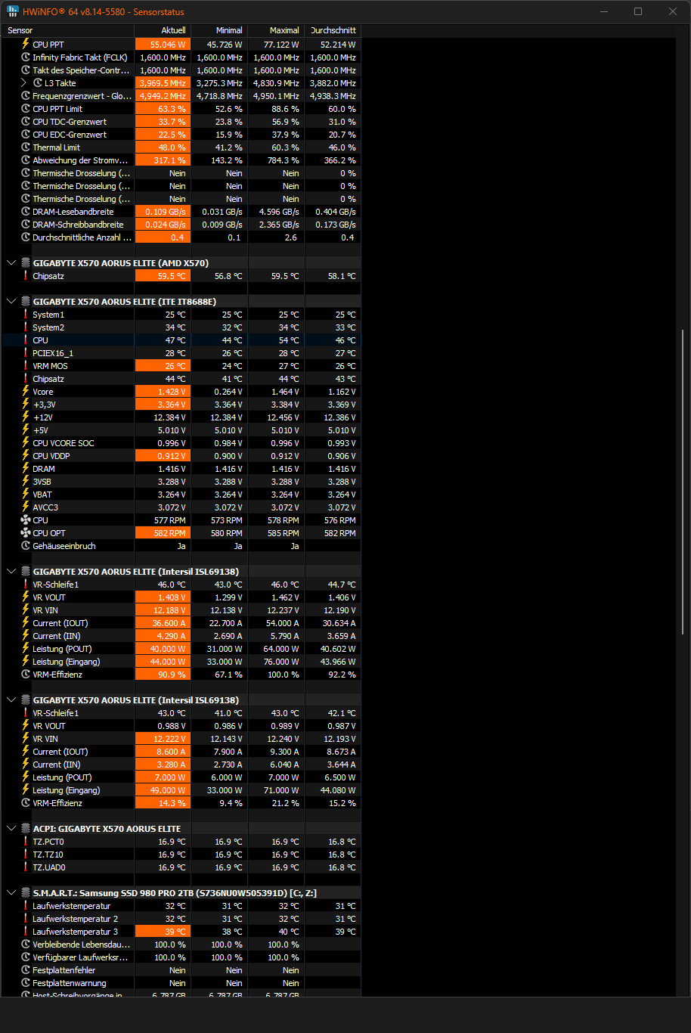Select the TZ.TZ10 row

[x=181, y=855]
